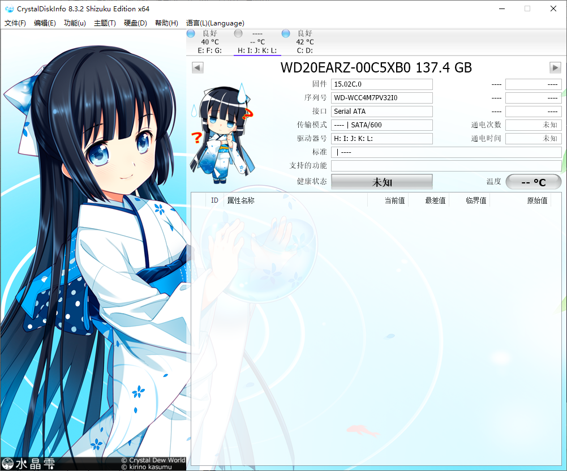Click the 最差值 column header
Screen dimensions: 567x471
[429, 200]
